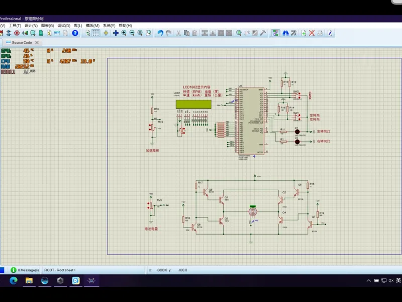
Task: Open the Property Assignment Tool icon
Action: coord(293,33)
